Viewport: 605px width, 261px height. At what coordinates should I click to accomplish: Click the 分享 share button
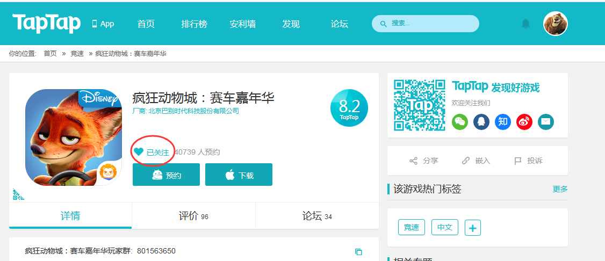[423, 161]
